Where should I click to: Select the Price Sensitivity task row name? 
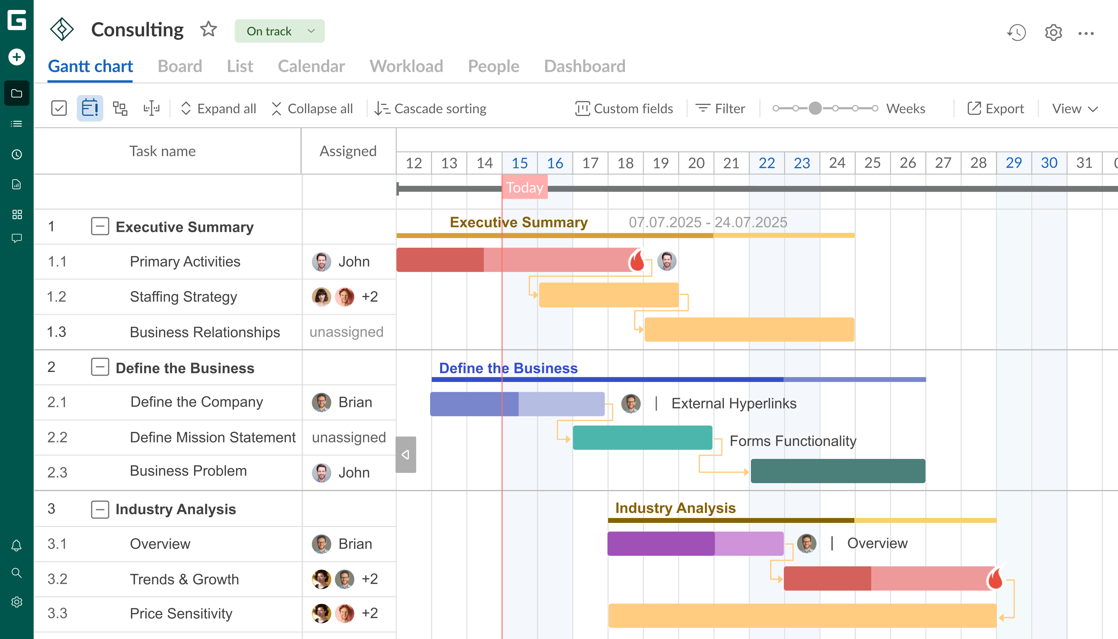(x=181, y=614)
